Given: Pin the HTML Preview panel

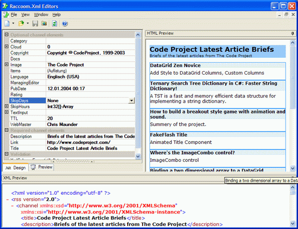Looking at the screenshot, I should click(x=293, y=33).
